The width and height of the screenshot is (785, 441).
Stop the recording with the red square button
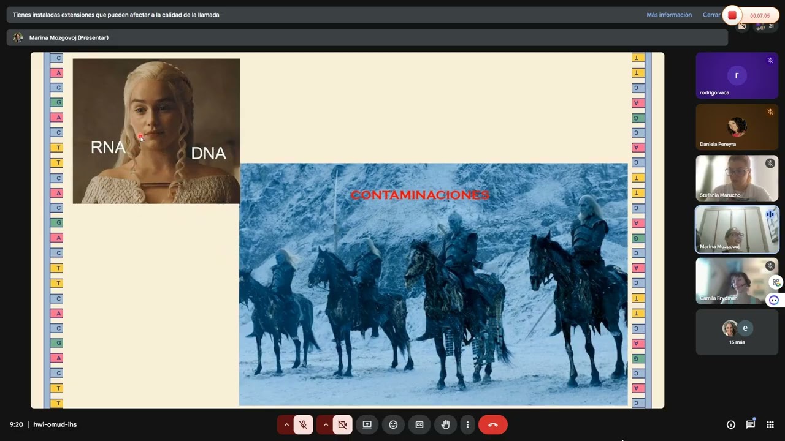click(x=732, y=15)
